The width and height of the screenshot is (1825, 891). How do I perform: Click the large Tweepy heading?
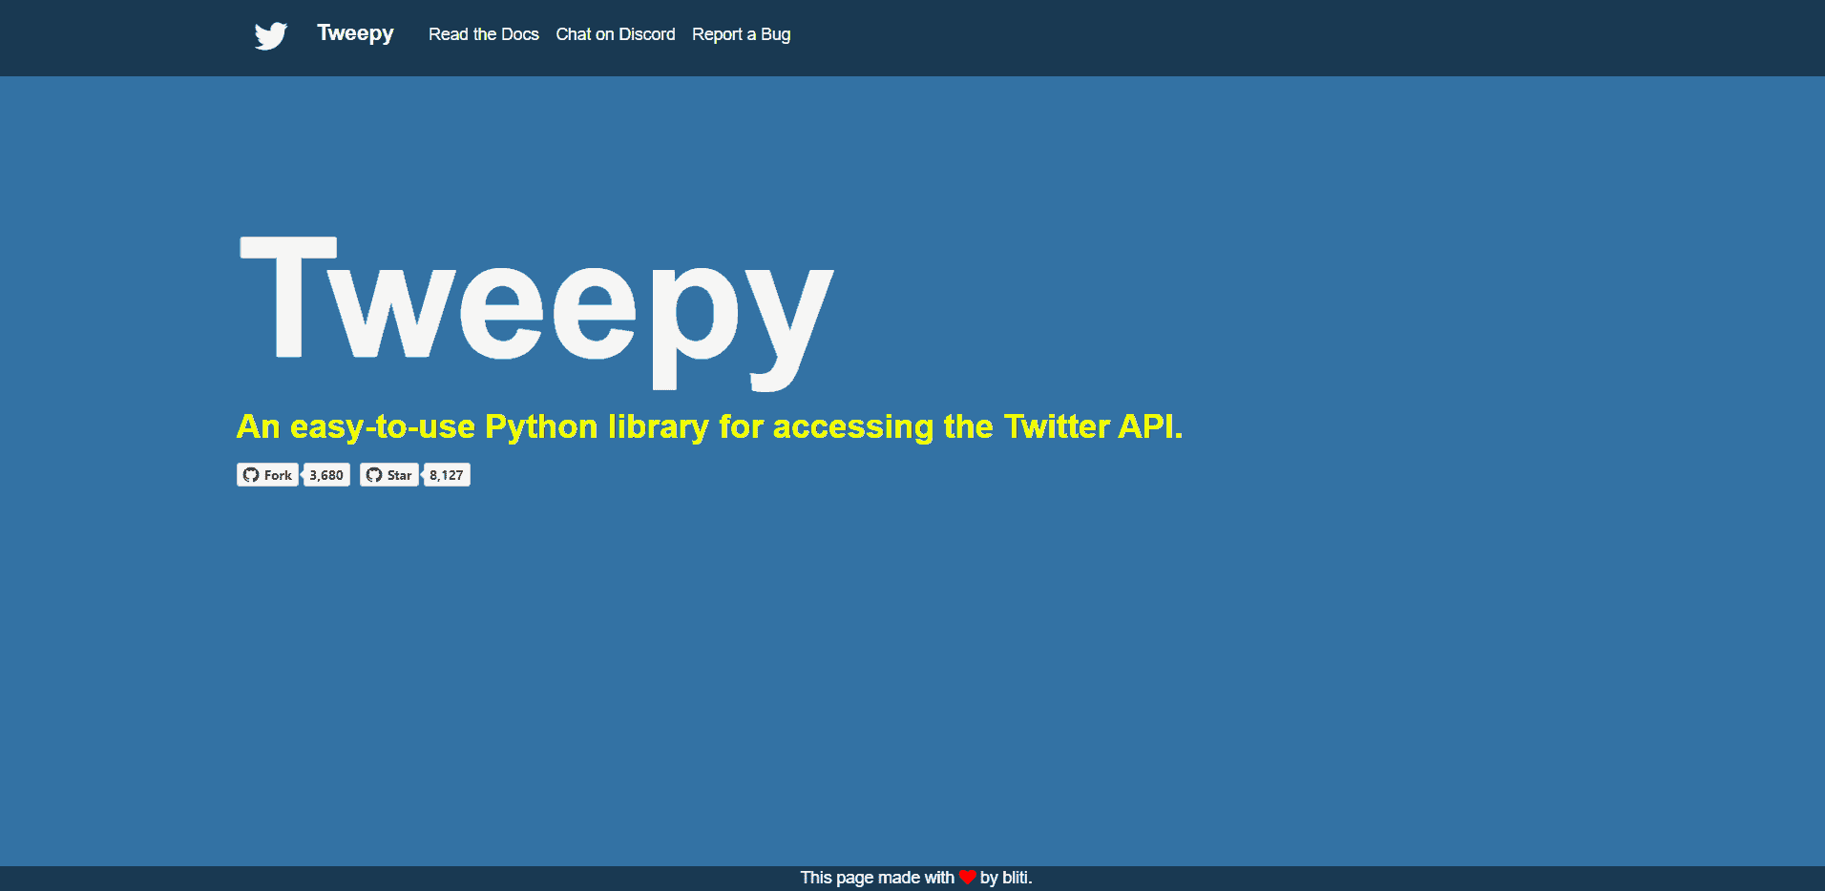536,313
